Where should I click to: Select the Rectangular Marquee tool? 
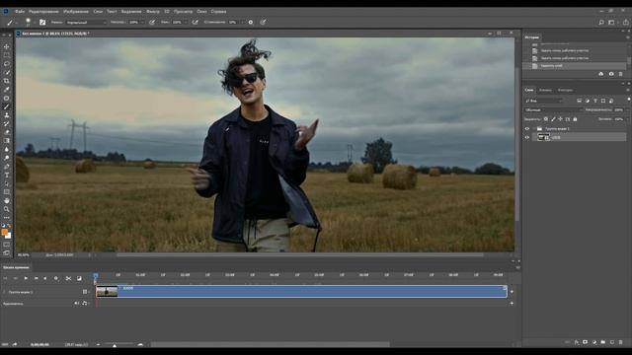pyautogui.click(x=7, y=55)
